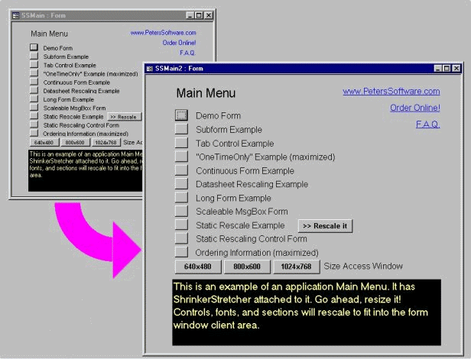The image size is (471, 359).
Task: Minimize the SSMain2 form window
Action: click(438, 69)
